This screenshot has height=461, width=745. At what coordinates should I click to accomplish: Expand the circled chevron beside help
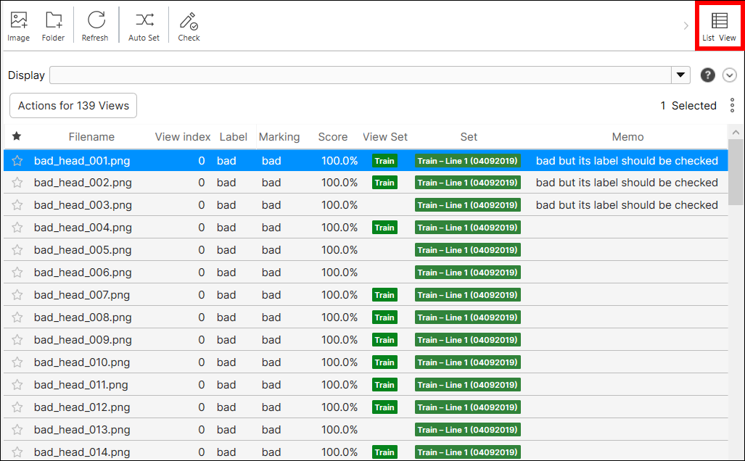[730, 75]
